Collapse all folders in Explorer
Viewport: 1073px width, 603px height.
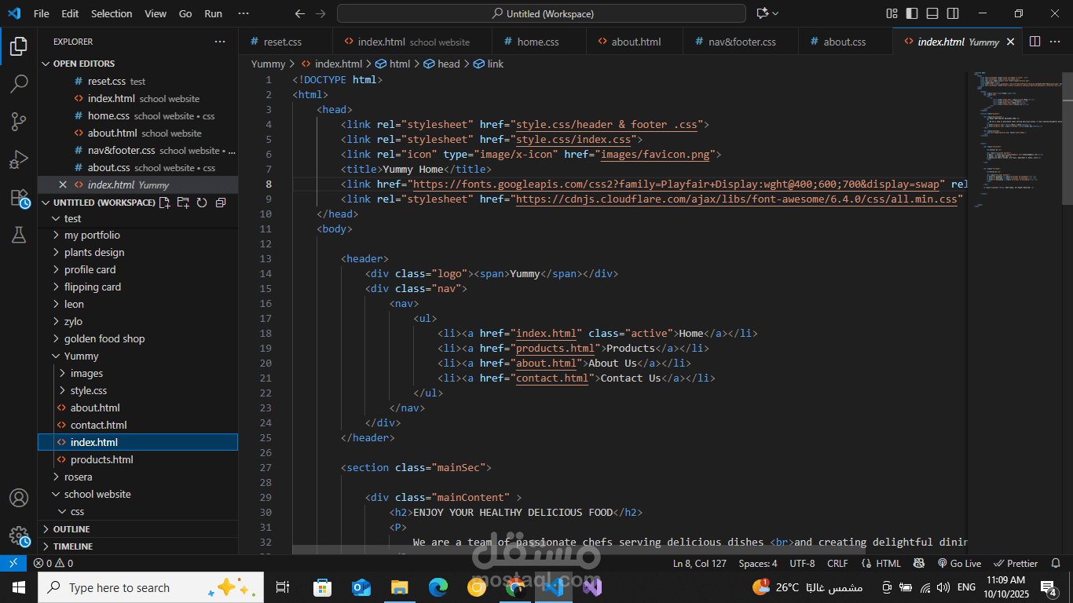221,203
